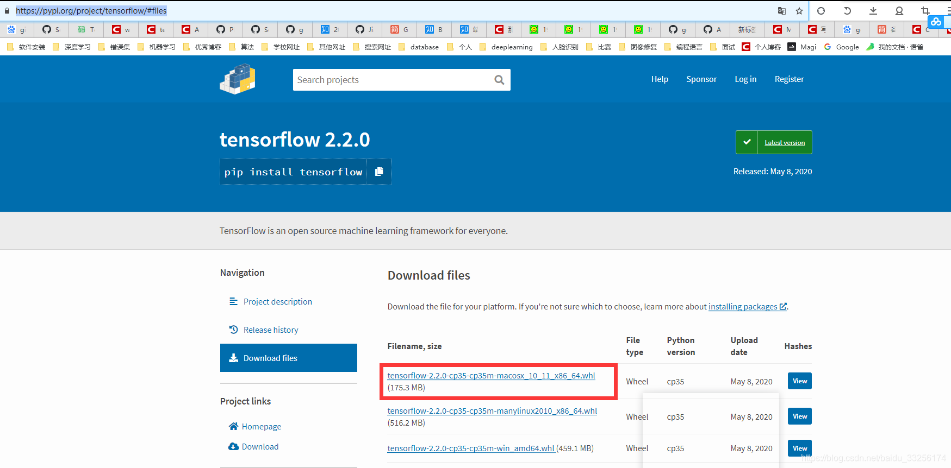
Task: Click Register
Action: coord(789,79)
